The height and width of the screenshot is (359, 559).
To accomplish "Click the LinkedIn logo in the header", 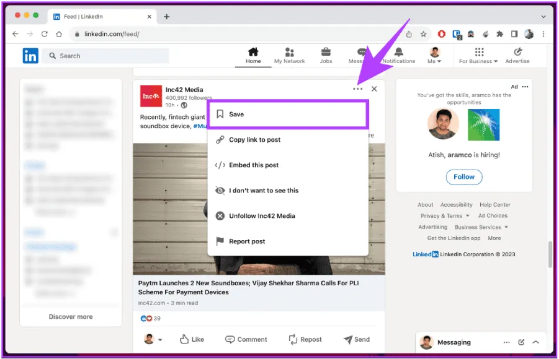I will 30,56.
